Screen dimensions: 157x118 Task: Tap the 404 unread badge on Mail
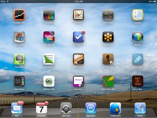[20, 103]
